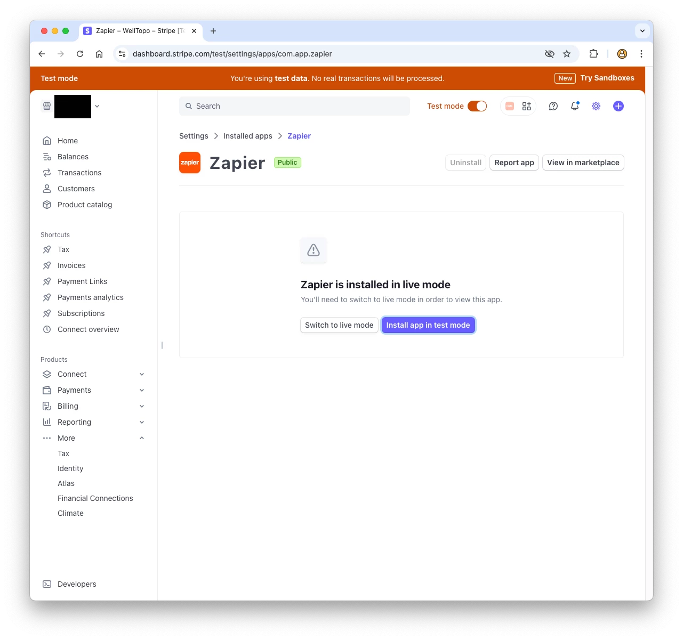Bookmark this page with star icon
Viewport: 683px width, 640px height.
coord(567,54)
